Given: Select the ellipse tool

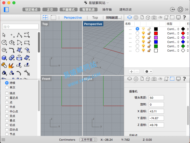Looking at the screenshot, I should (12, 42).
